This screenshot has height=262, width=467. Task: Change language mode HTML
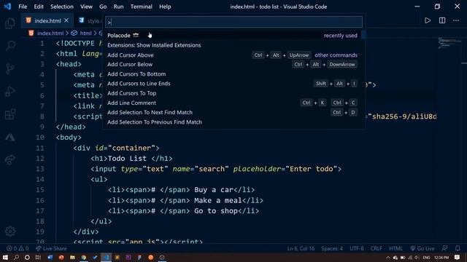coord(395,248)
